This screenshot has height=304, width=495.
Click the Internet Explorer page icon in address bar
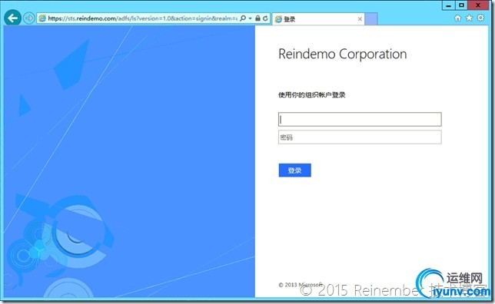(x=42, y=18)
